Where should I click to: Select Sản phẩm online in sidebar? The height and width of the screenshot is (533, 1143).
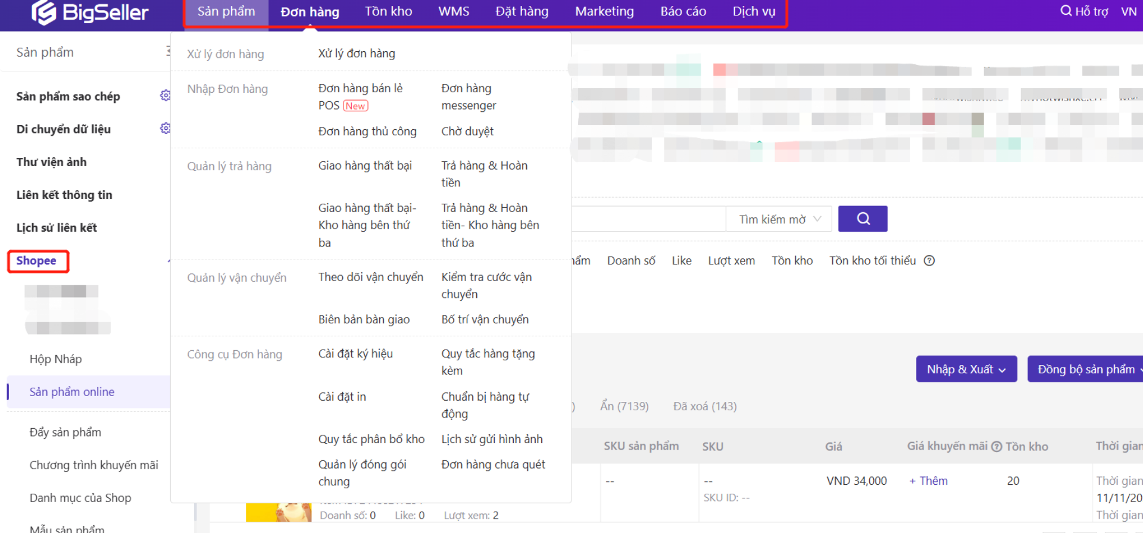[x=88, y=392]
